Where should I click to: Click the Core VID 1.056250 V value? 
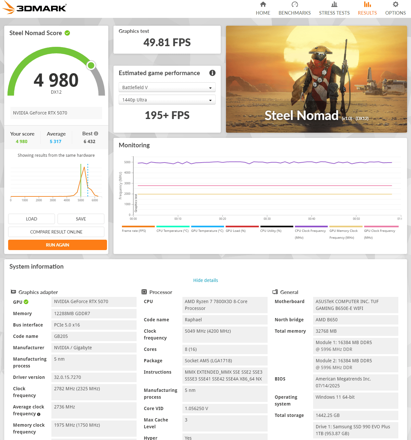pos(225,408)
